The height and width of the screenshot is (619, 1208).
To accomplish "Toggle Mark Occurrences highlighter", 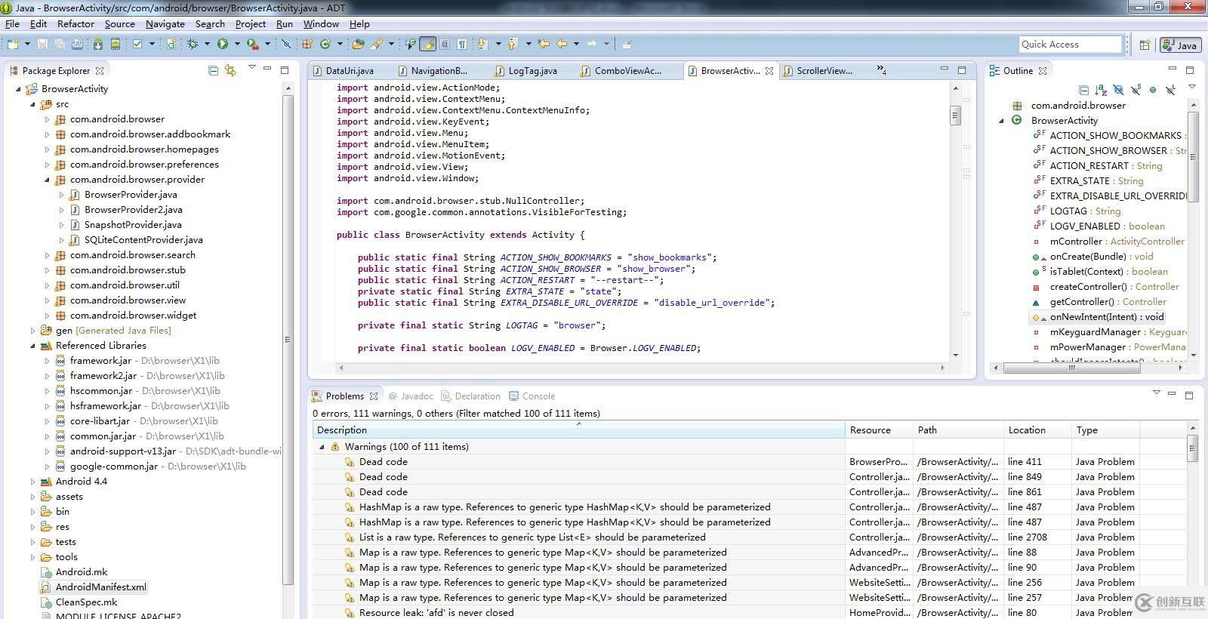I will (427, 44).
